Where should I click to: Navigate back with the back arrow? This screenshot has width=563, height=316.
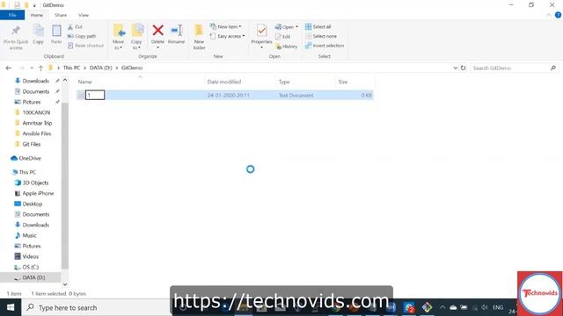9,68
